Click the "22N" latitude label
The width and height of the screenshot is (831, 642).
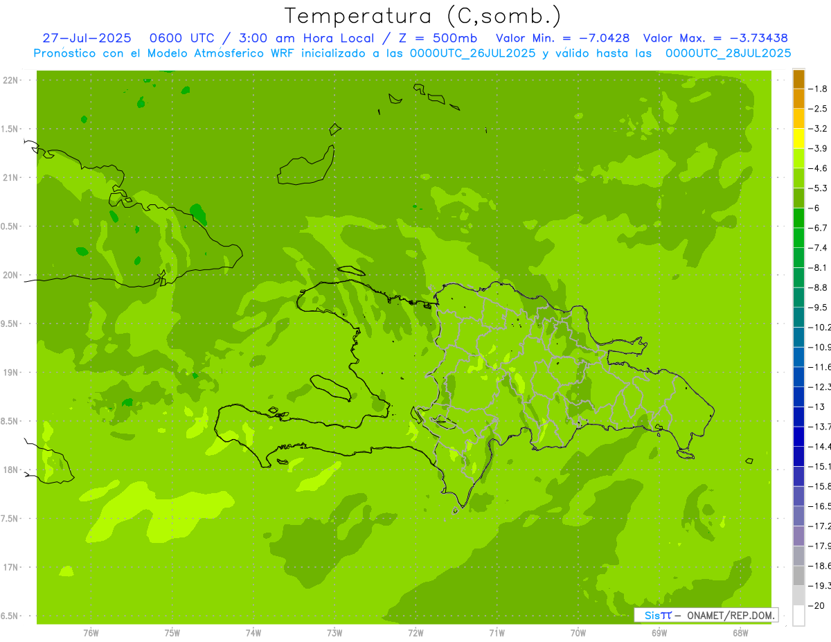[x=10, y=80]
